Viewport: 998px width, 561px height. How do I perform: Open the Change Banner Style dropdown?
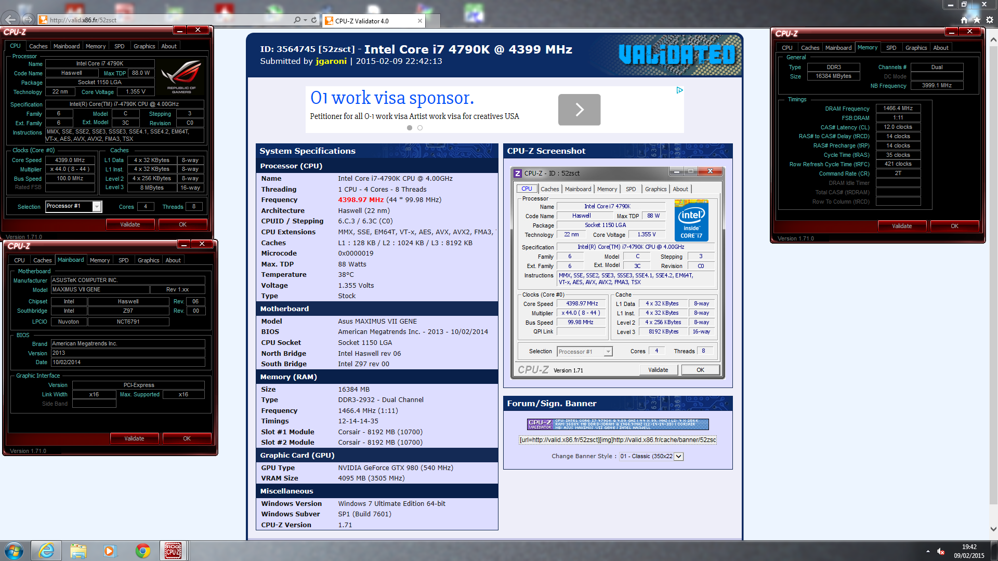click(x=651, y=456)
